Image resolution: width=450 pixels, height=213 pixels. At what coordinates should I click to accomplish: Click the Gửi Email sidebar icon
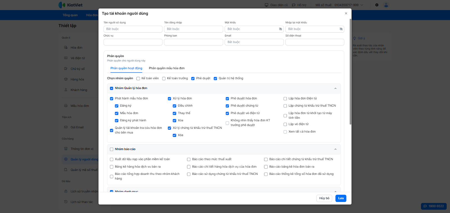(x=66, y=127)
